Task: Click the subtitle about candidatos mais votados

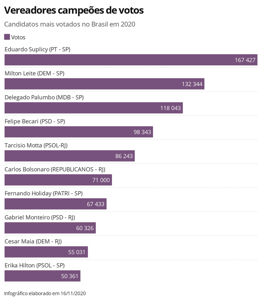Action: (70, 24)
